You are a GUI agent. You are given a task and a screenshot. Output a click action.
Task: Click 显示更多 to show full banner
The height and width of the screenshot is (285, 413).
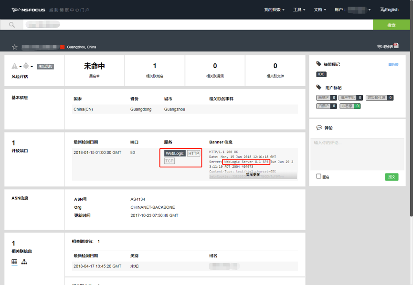[253, 175]
